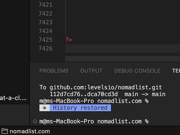The width and height of the screenshot is (180, 135).
Task: Click line number 7422 in the gutter
Action: 46,13
